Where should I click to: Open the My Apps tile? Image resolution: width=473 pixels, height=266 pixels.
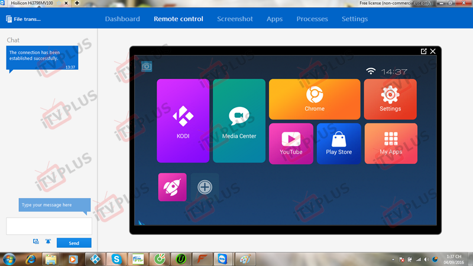pyautogui.click(x=391, y=144)
